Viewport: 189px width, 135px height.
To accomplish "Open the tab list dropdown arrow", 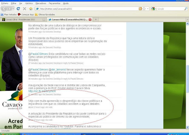I will (187, 19).
